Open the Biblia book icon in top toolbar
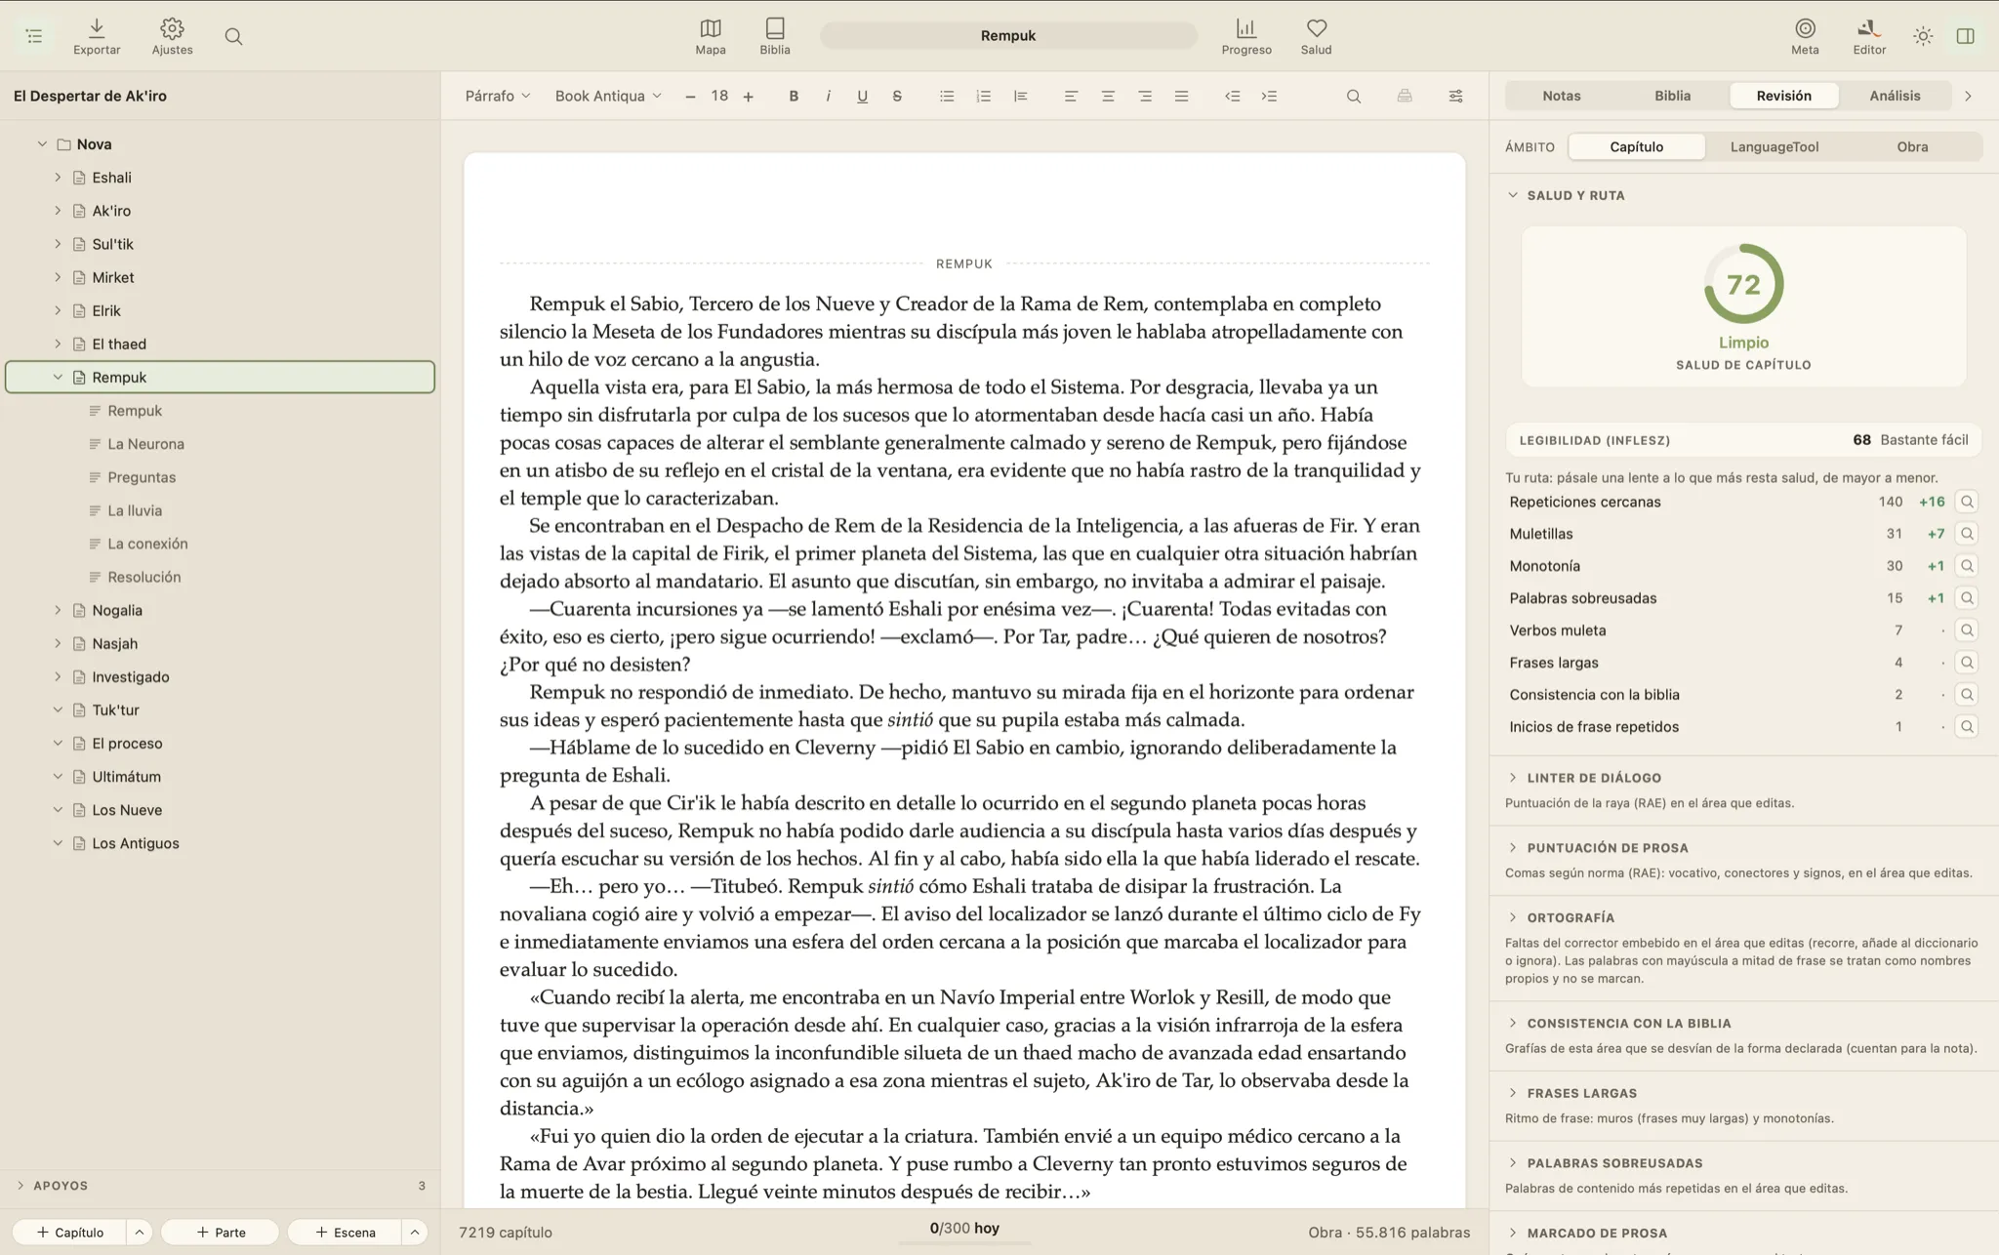The image size is (1999, 1255). (x=775, y=36)
